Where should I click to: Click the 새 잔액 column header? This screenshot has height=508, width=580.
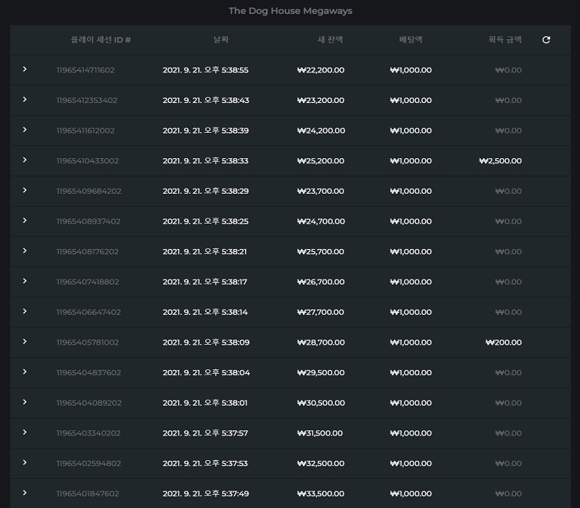click(330, 39)
